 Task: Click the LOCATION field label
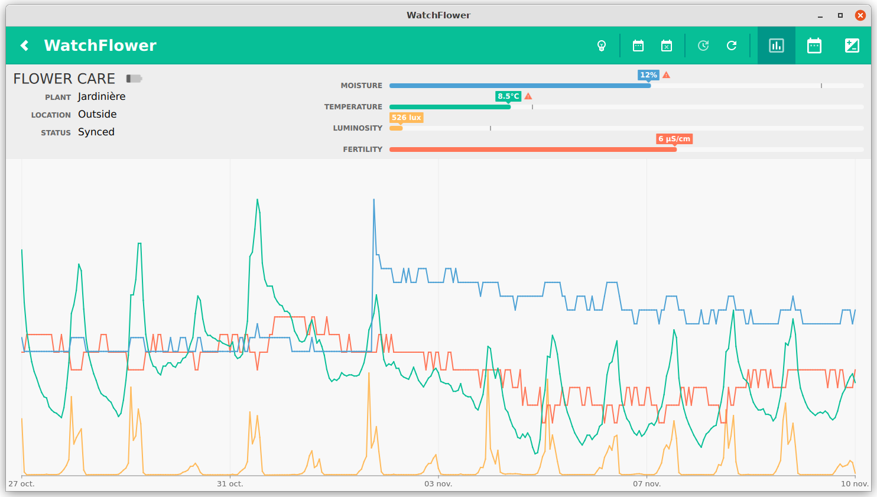coord(51,115)
